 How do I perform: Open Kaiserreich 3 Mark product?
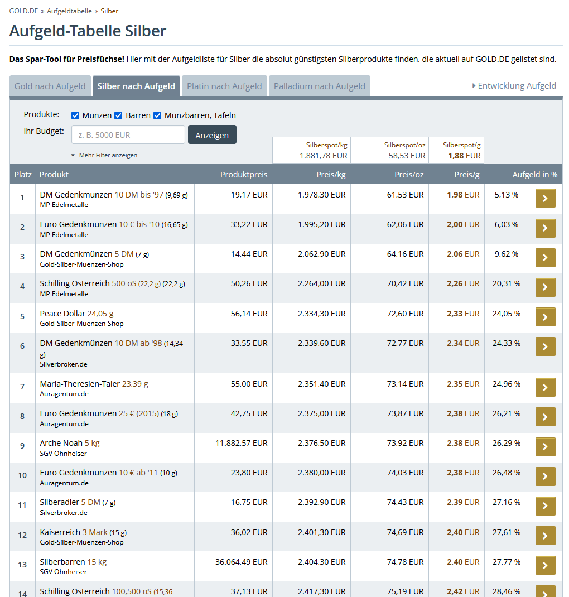pos(83,532)
